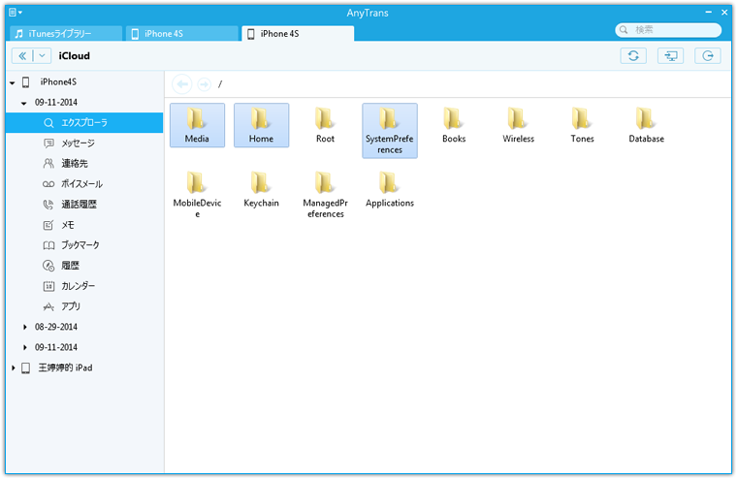Open the Keychain folder
The height and width of the screenshot is (479, 737).
[x=261, y=189]
